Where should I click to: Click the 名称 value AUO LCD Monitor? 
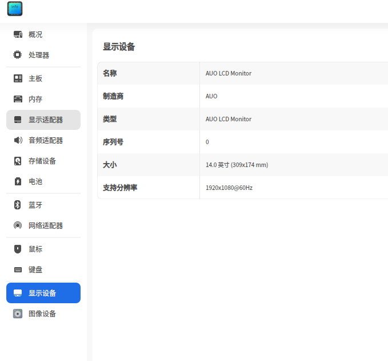pyautogui.click(x=229, y=73)
